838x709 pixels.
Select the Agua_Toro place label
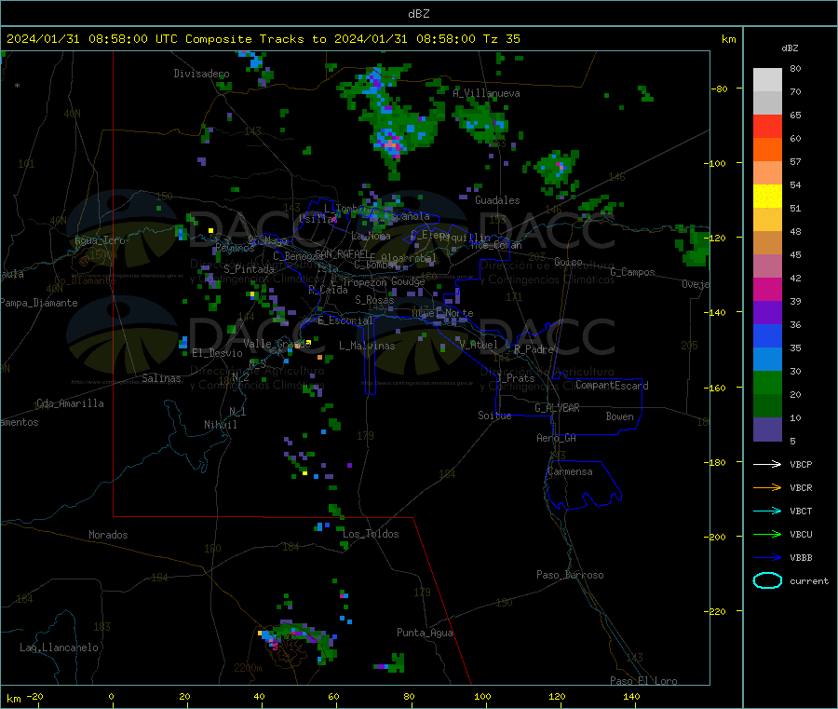click(100, 240)
